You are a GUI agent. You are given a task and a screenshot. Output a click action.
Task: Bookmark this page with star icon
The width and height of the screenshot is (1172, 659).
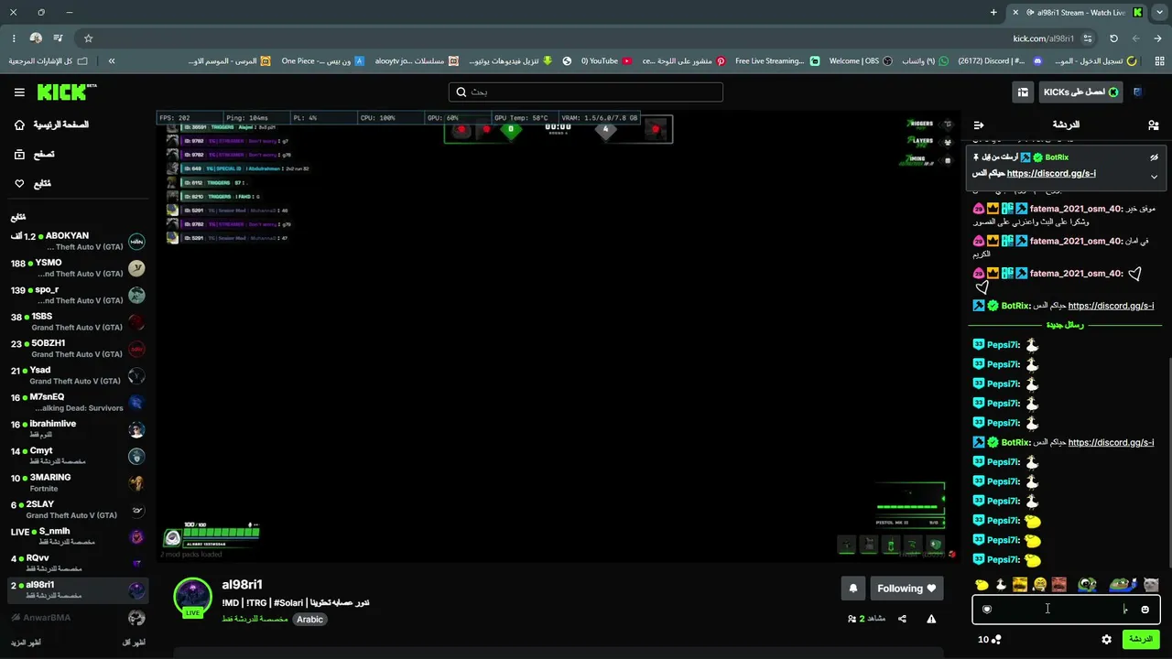88,38
